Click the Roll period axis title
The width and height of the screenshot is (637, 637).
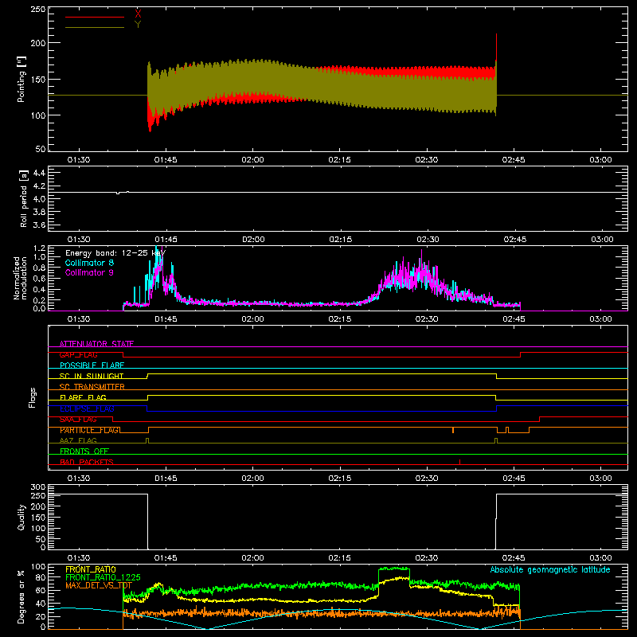[23, 198]
